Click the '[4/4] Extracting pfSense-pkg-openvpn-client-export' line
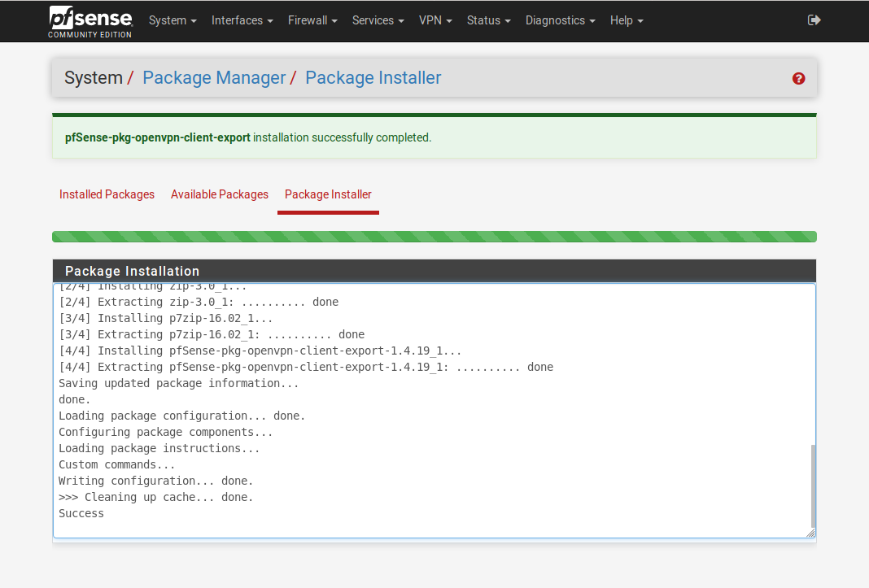This screenshot has height=588, width=869. click(x=306, y=368)
